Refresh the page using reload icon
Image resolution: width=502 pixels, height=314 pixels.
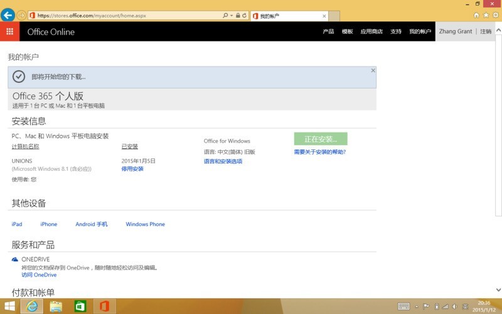(245, 15)
